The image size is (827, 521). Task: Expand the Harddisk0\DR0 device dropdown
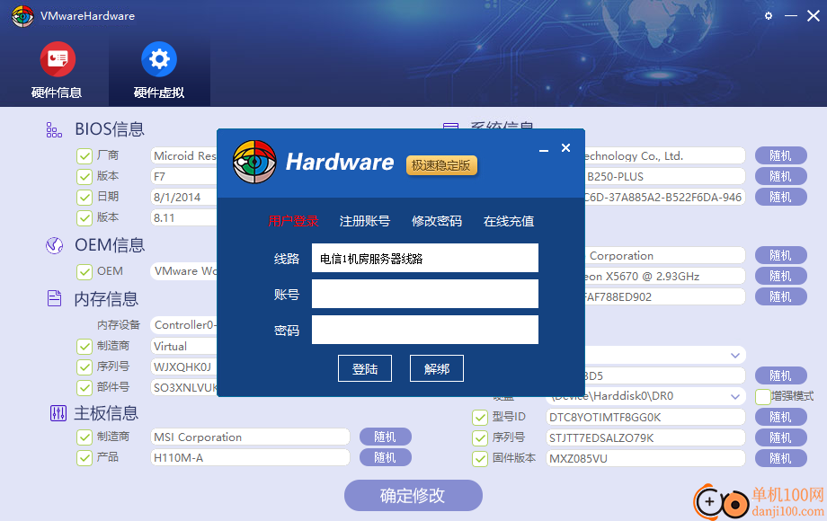pyautogui.click(x=735, y=396)
